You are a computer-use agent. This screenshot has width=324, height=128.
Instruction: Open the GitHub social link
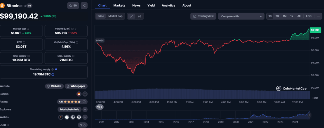click(x=85, y=94)
